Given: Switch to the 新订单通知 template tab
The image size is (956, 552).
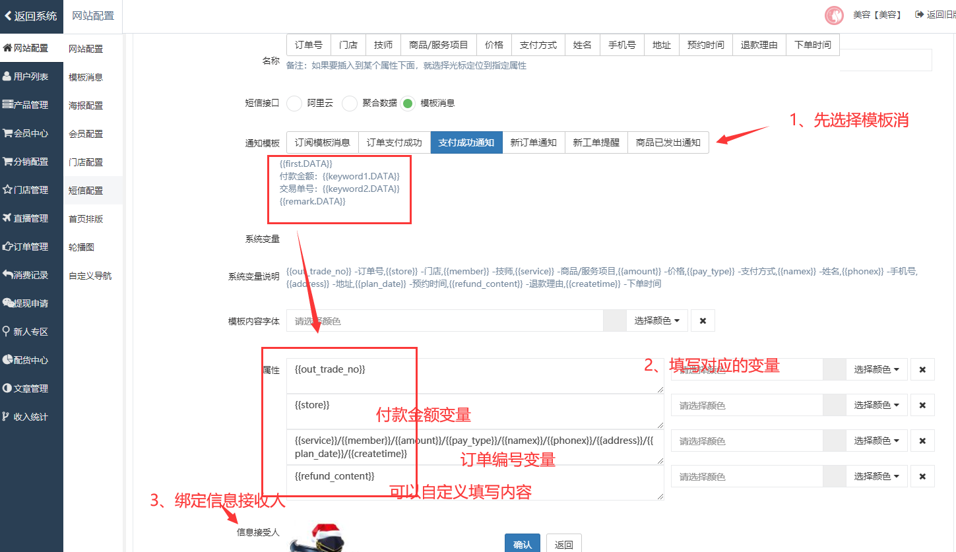Looking at the screenshot, I should [534, 142].
